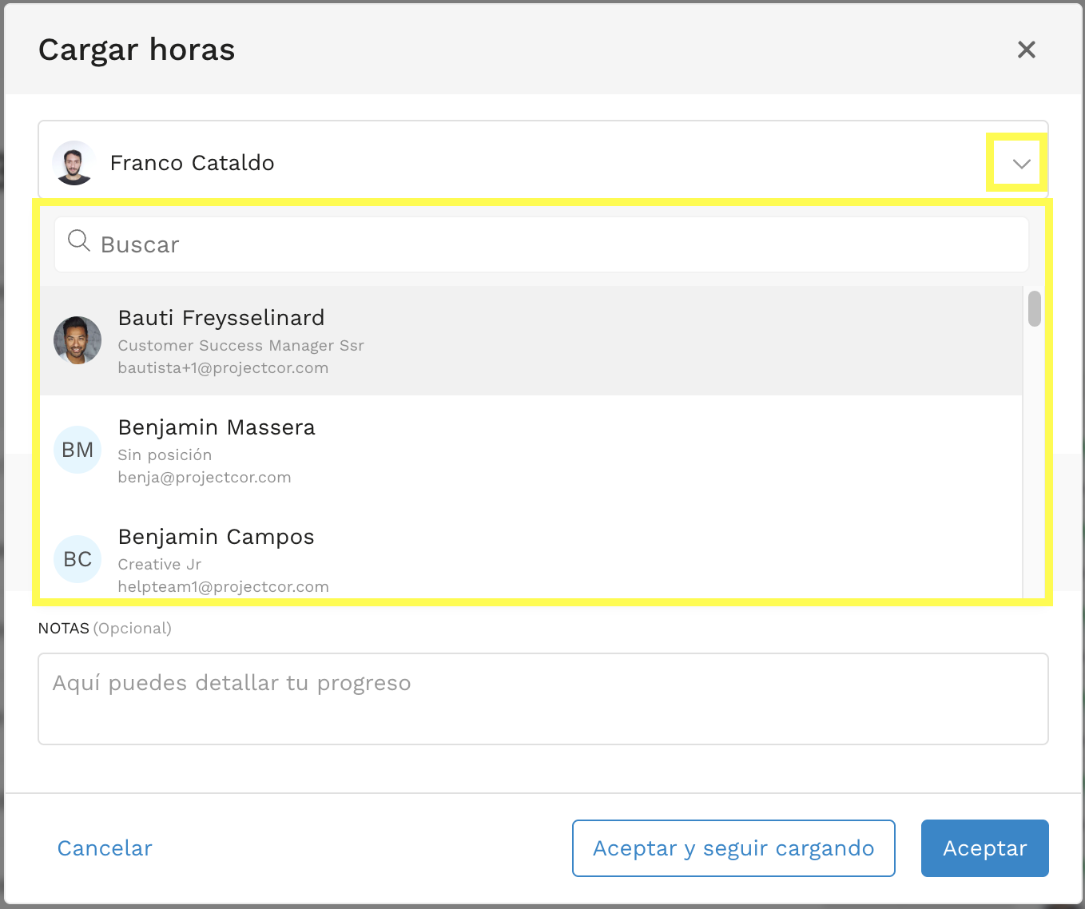Screen dimensions: 1085x909
Task: Collapse the user dropdown chevron
Action: pos(1021,164)
